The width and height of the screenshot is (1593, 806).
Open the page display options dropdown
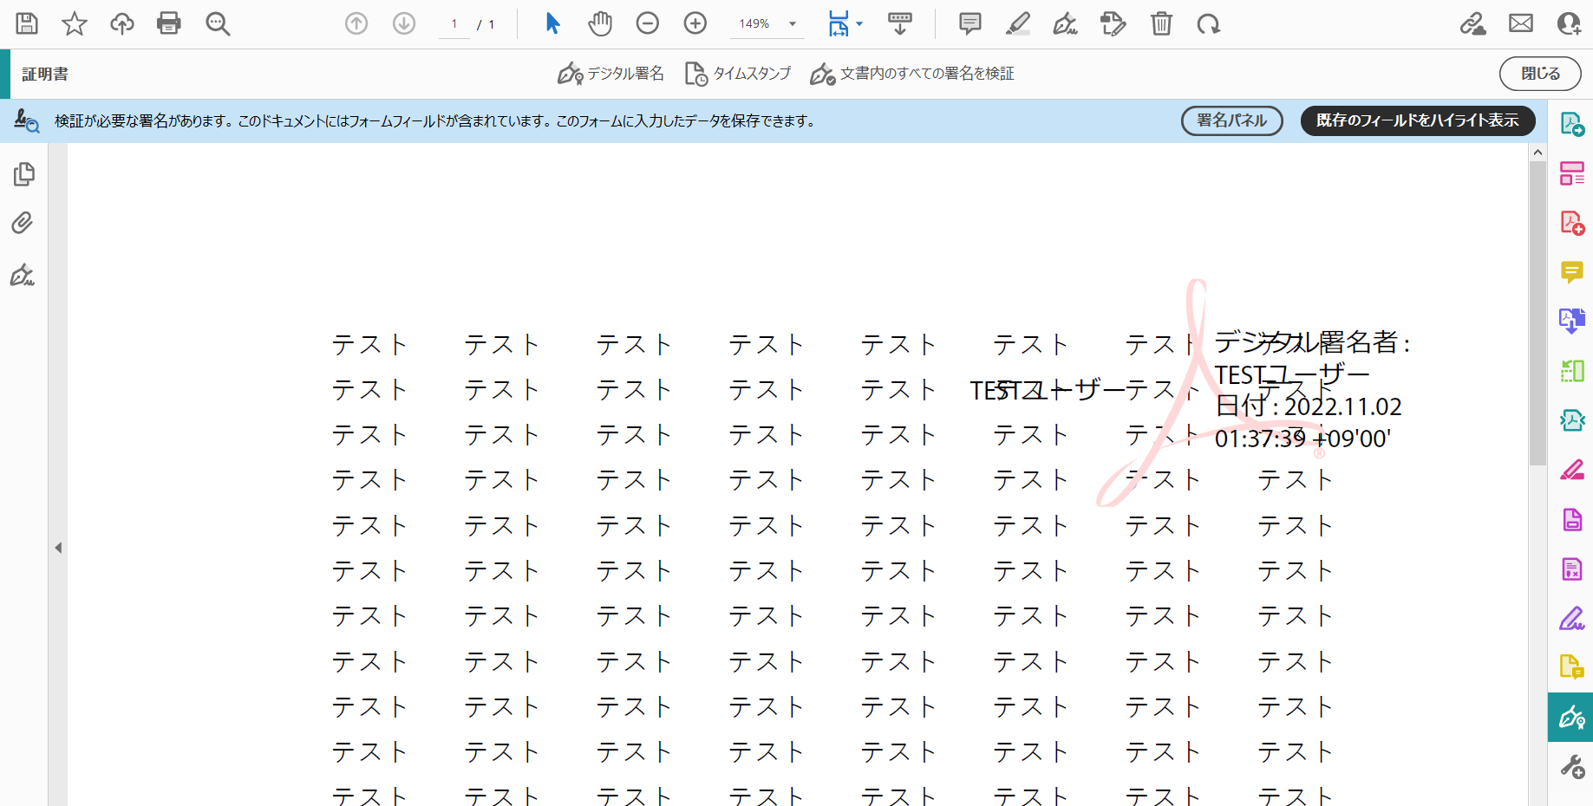coord(858,23)
